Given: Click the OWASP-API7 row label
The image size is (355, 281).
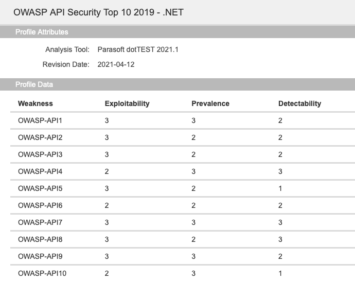Looking at the screenshot, I should click(x=40, y=222).
